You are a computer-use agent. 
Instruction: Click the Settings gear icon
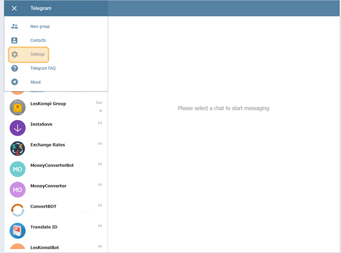pyautogui.click(x=14, y=54)
